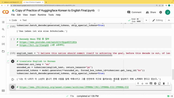Open the Edit menu
This screenshot has height=98, width=174.
19,15
